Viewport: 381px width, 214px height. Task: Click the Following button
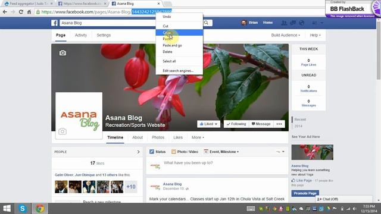pyautogui.click(x=236, y=124)
